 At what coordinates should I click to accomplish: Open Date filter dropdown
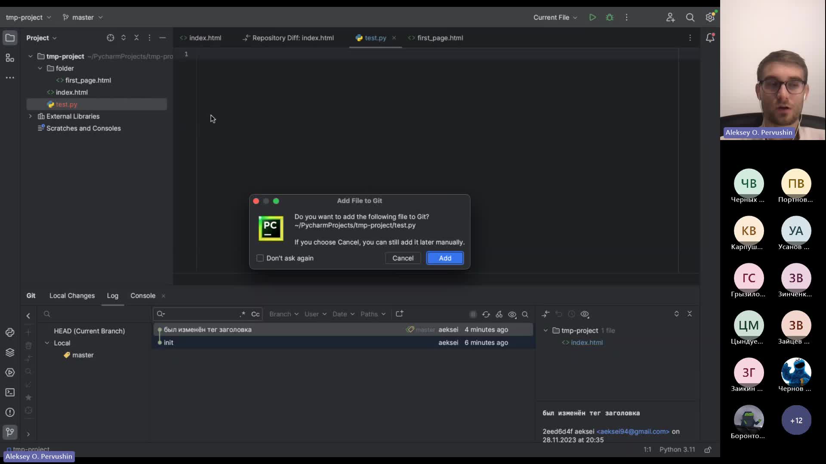pyautogui.click(x=343, y=314)
